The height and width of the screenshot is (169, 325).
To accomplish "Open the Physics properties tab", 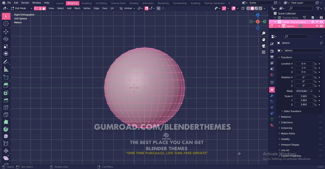I will pos(272,108).
